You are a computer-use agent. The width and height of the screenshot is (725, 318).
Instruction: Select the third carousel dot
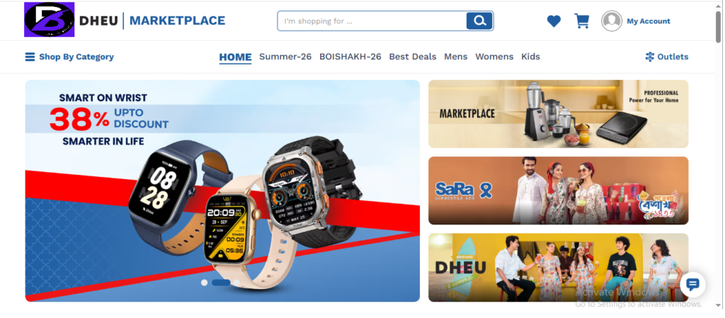[236, 283]
